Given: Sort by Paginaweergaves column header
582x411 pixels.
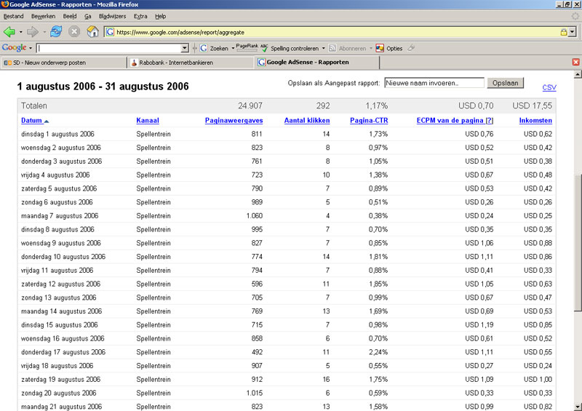Looking at the screenshot, I should (234, 120).
